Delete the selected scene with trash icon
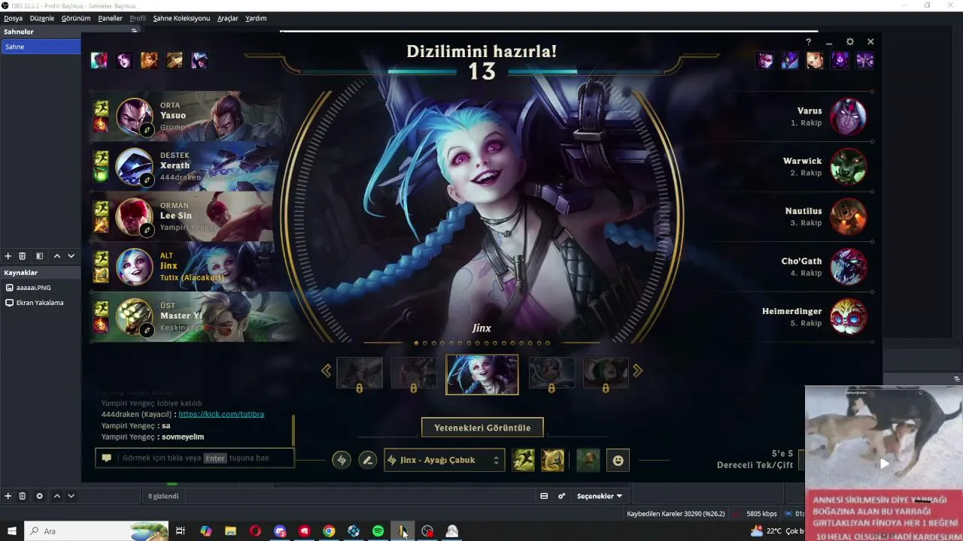Image resolution: width=963 pixels, height=541 pixels. (23, 256)
